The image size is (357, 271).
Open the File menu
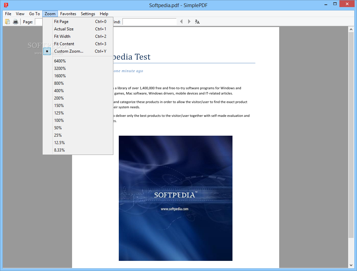coord(8,14)
